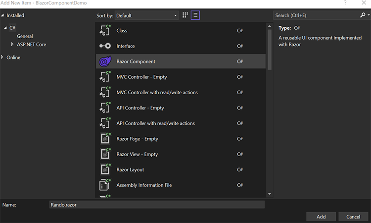Collapse the Installed section
Image resolution: width=371 pixels, height=223 pixels.
[2, 15]
